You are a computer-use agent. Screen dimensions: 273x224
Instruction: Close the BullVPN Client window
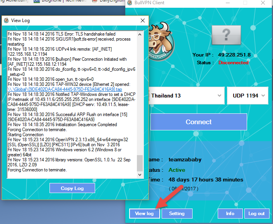click(x=263, y=3)
